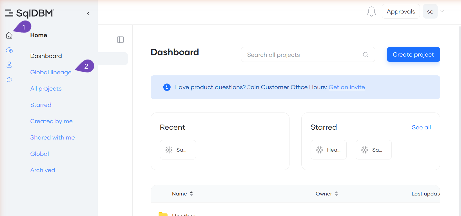Image resolution: width=461 pixels, height=216 pixels.
Task: Open Global lineage menu item
Action: point(51,72)
